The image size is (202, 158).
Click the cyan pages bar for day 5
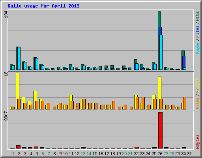click(37, 64)
